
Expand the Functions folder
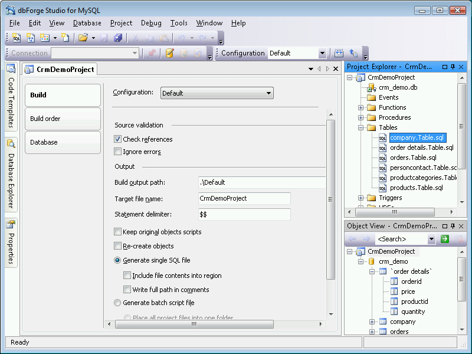pyautogui.click(x=360, y=108)
